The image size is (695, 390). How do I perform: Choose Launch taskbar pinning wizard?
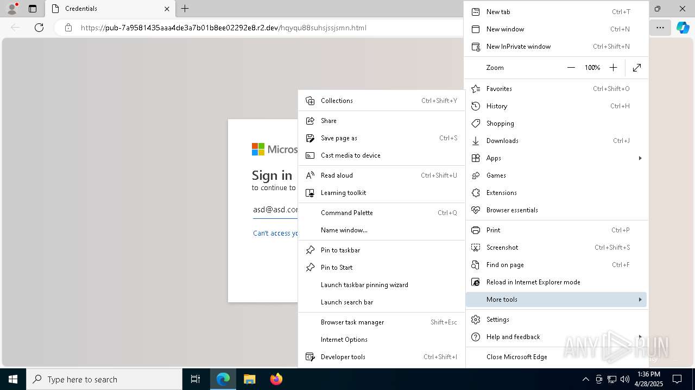[382, 285]
